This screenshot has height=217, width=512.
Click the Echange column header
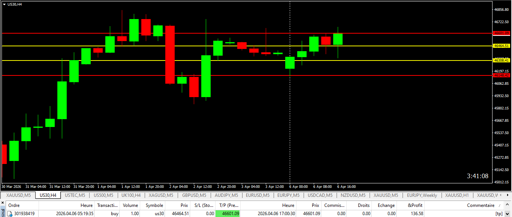(x=385, y=205)
